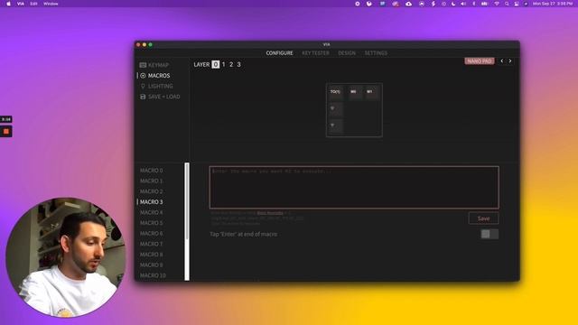Open the Design tab
The image size is (578, 325).
point(347,53)
